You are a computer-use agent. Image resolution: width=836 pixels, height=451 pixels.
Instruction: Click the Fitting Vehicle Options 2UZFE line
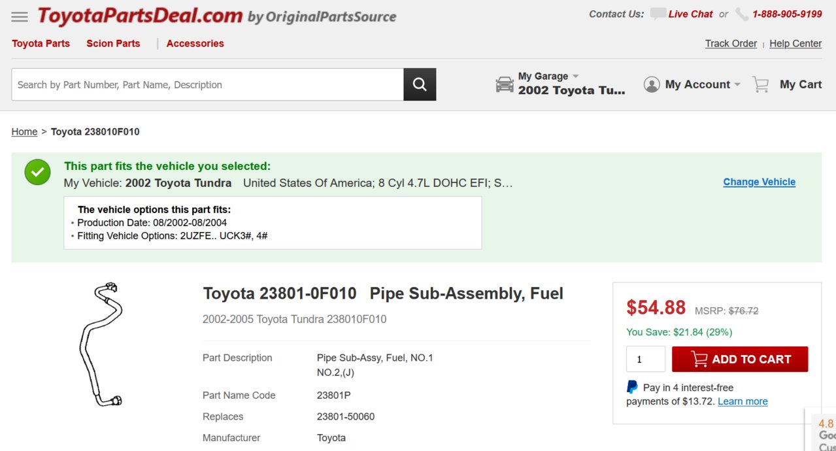point(172,235)
